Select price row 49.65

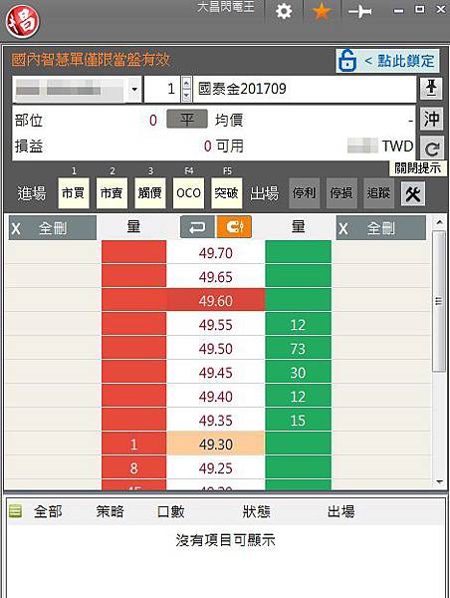coord(216,276)
